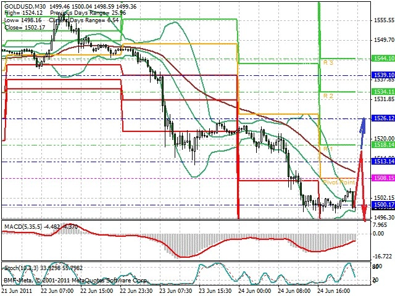395x296 pixels.
Task: Click the current price 1500.17 tag
Action: pos(383,205)
